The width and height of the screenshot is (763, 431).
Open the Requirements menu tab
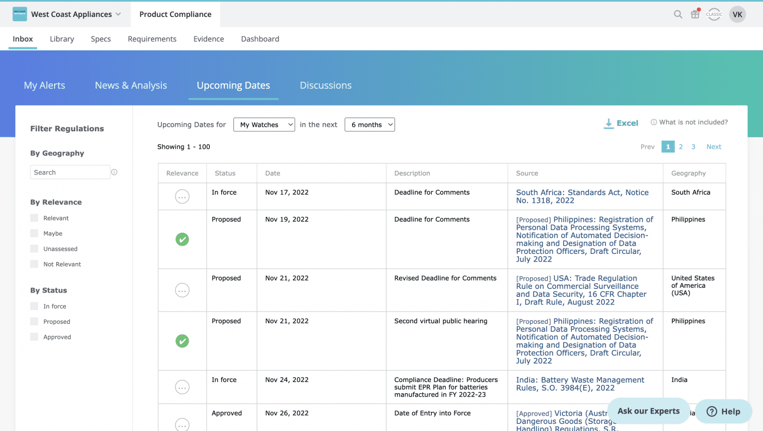152,39
